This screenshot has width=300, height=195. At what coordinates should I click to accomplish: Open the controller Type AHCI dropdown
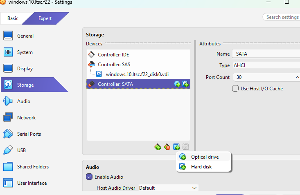point(266,65)
